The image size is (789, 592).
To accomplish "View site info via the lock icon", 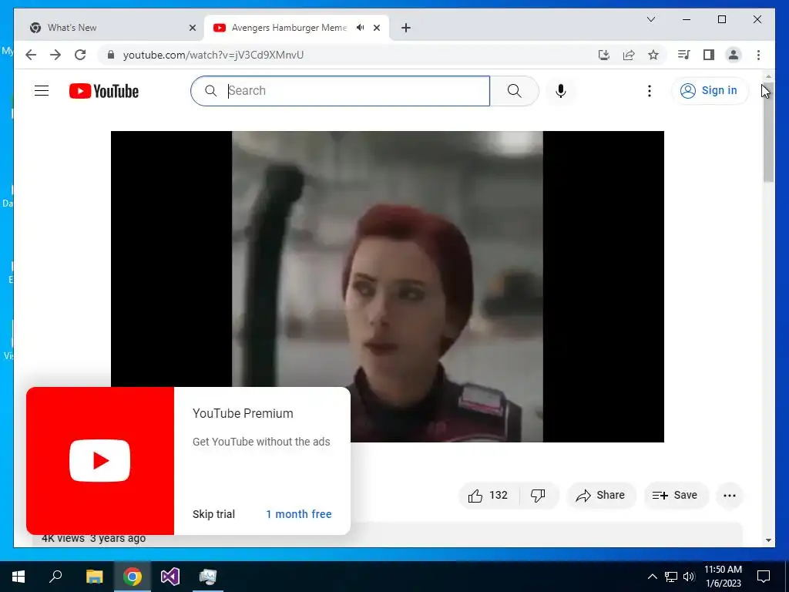I will 111,55.
